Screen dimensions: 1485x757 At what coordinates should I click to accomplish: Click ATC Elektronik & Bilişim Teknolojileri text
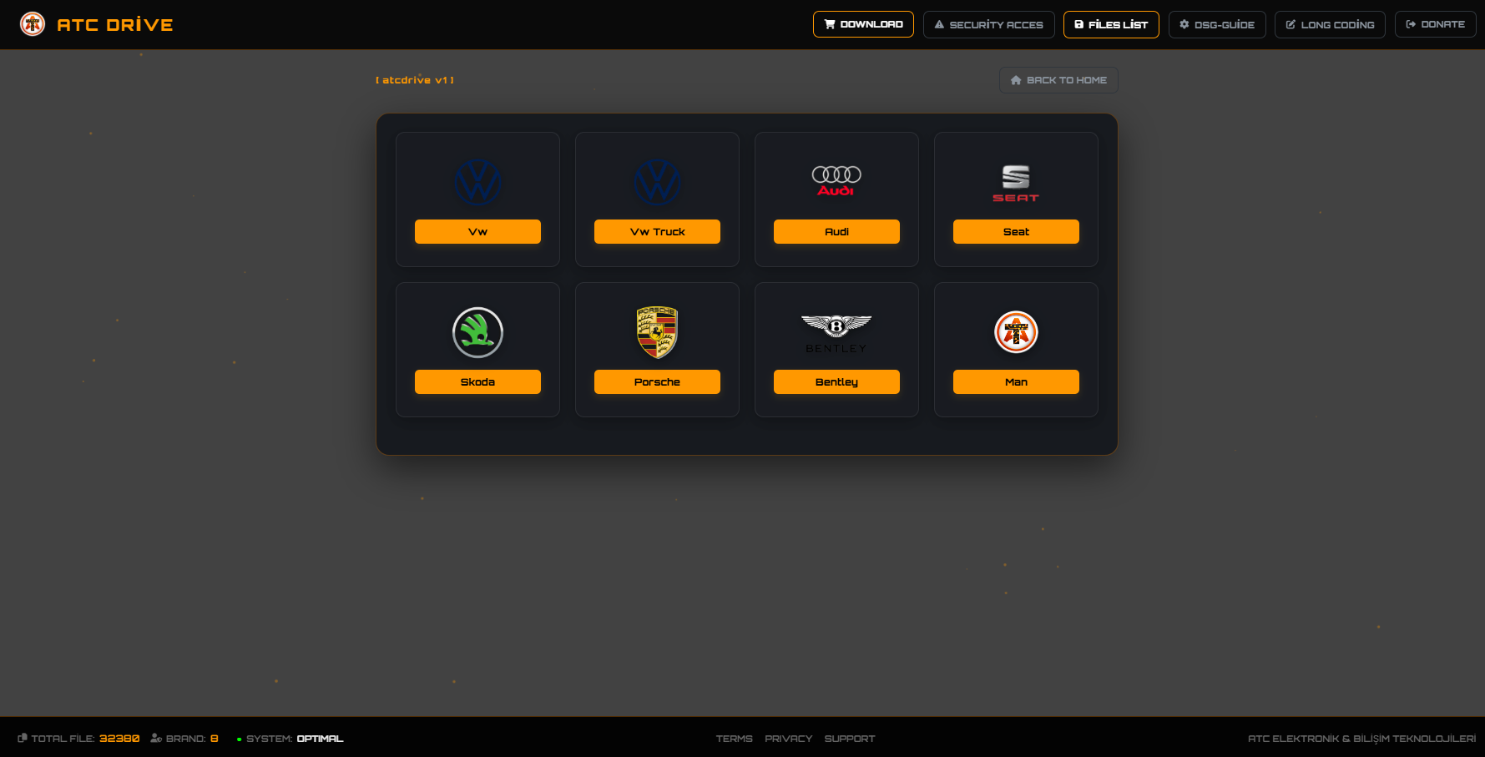coord(1361,739)
